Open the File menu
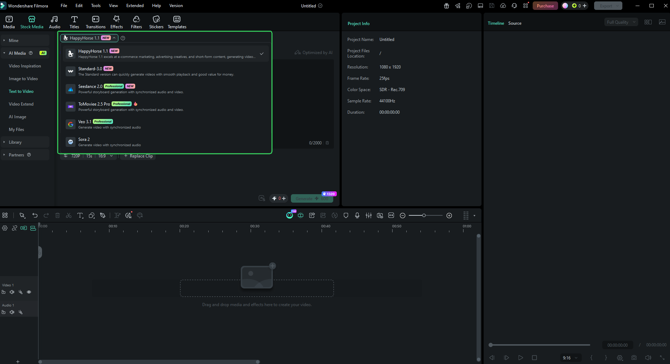 (64, 6)
